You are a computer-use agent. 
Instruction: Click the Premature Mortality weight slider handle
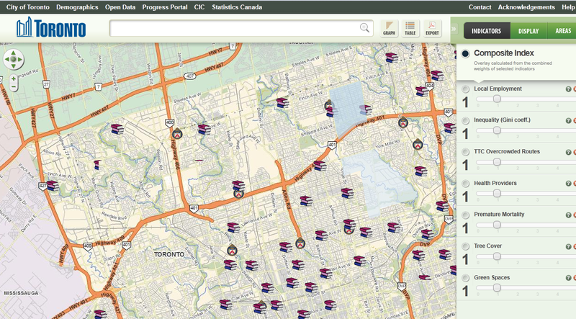497,225
